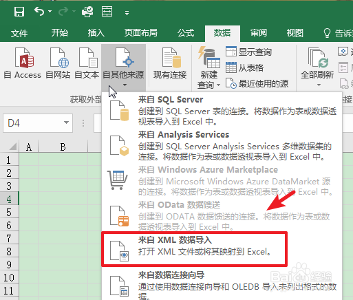
Task: Select row 7 header
Action: [9, 238]
